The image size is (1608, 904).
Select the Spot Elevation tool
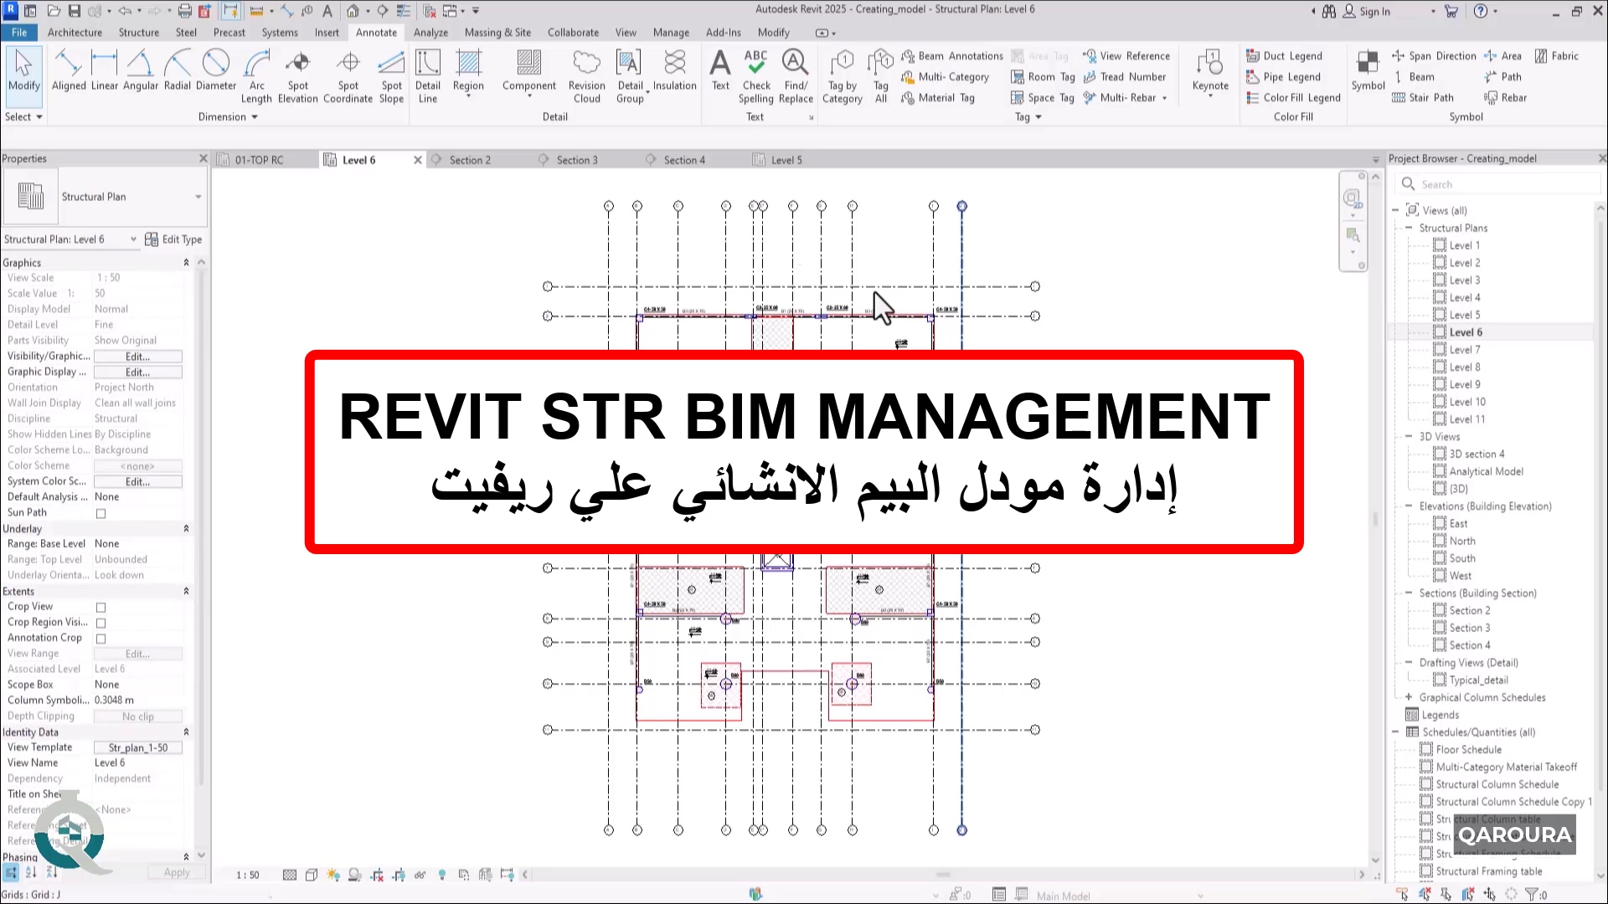point(297,76)
